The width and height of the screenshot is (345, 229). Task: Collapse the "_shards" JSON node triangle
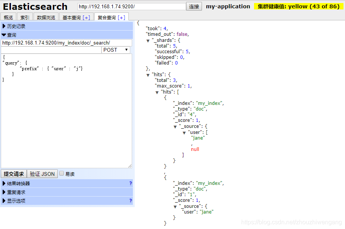click(148, 41)
